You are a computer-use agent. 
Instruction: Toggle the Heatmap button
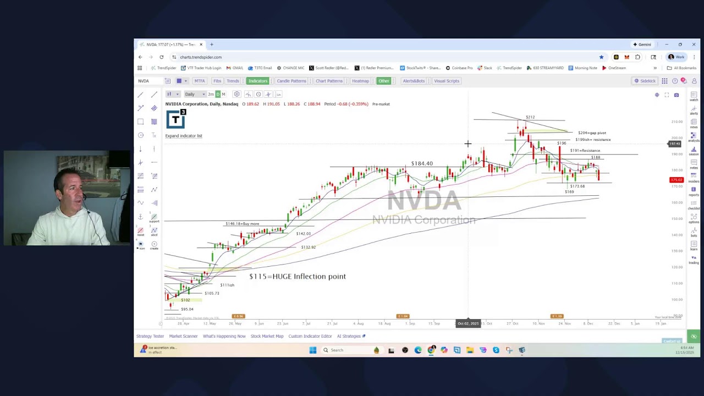click(360, 81)
